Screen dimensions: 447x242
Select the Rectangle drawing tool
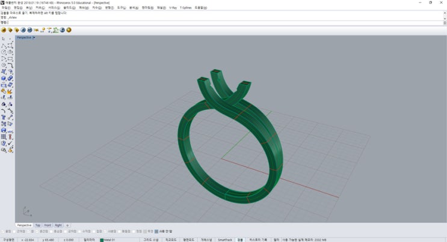coord(10,59)
